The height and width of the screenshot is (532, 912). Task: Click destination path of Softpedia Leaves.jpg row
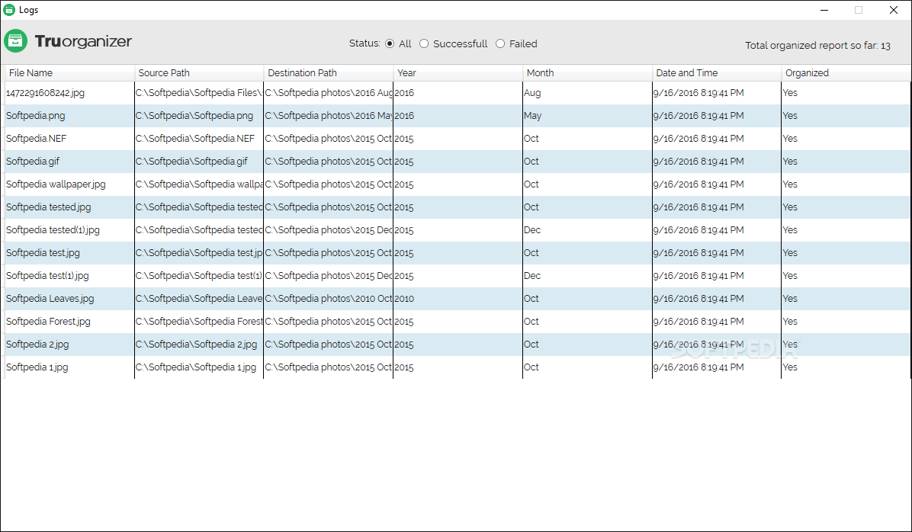coord(329,298)
